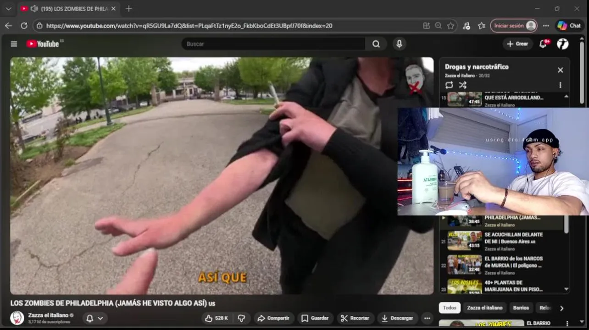The width and height of the screenshot is (589, 330).
Task: Open Zazza el italiano channel name link
Action: tap(48, 315)
